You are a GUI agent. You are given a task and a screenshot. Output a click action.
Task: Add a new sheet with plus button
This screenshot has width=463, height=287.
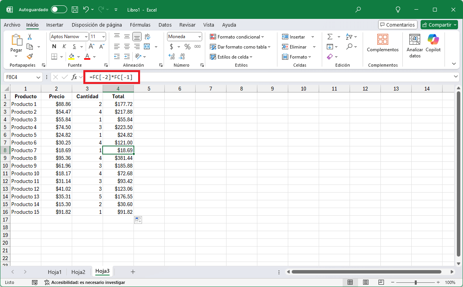[x=133, y=272]
